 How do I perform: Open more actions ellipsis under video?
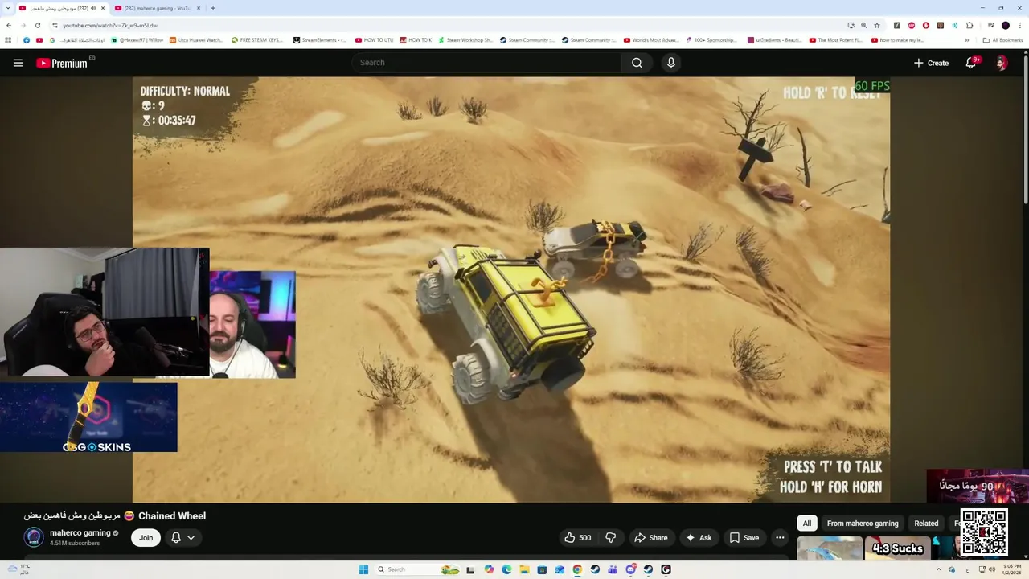tap(780, 538)
